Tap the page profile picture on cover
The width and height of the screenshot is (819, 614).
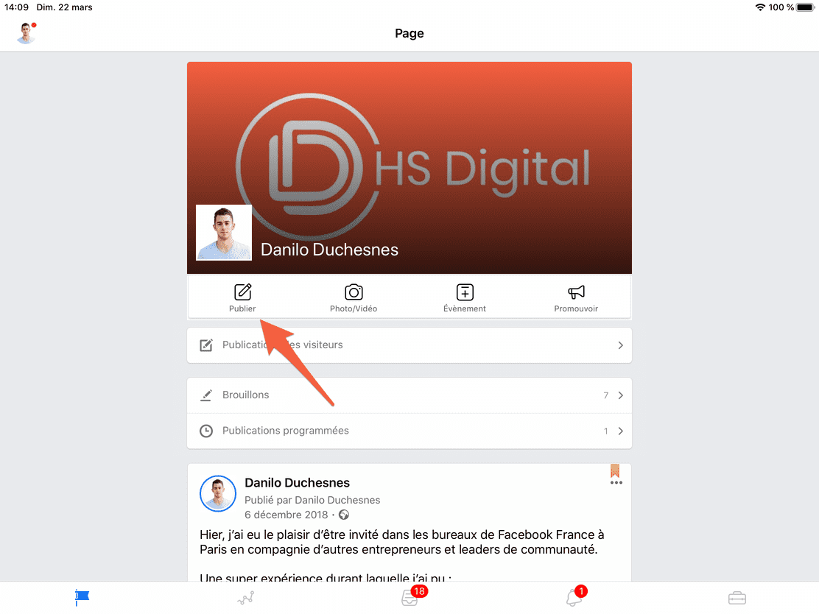pos(224,233)
